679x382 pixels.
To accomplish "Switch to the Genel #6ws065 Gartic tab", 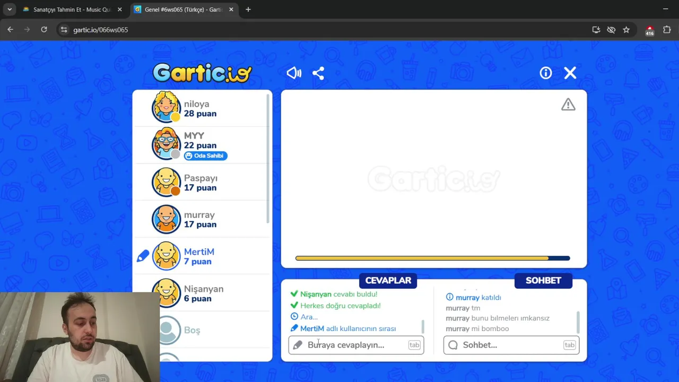I will (182, 10).
